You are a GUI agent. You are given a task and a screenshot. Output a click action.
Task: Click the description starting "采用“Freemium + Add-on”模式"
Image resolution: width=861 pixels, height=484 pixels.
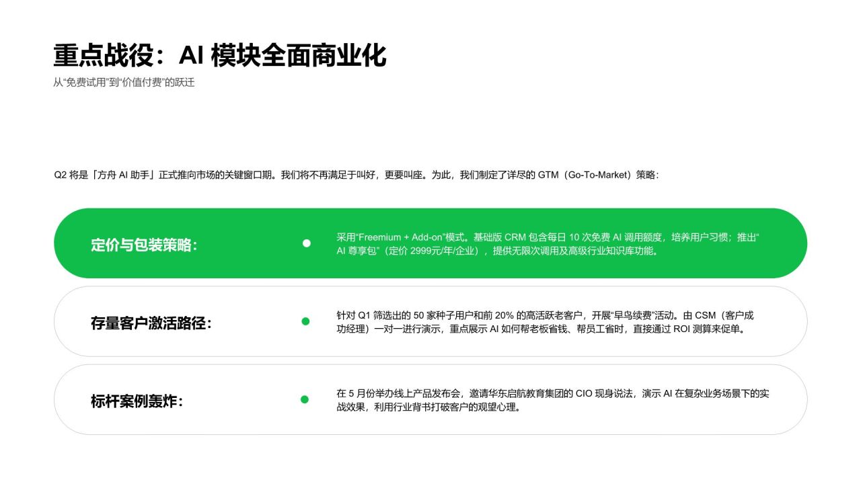click(x=548, y=244)
